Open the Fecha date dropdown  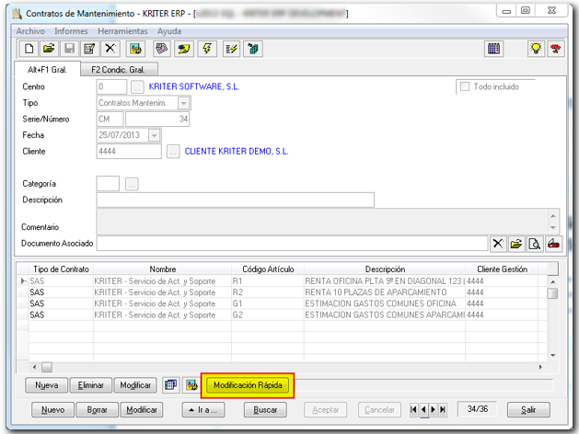pyautogui.click(x=154, y=135)
